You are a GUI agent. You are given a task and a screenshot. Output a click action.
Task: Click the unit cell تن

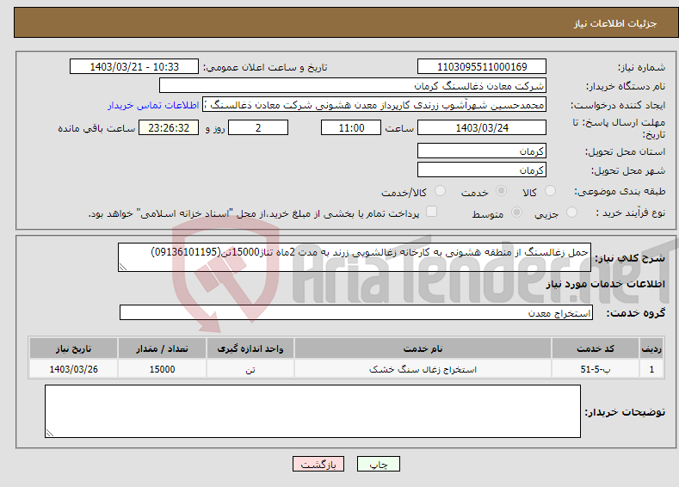point(250,369)
